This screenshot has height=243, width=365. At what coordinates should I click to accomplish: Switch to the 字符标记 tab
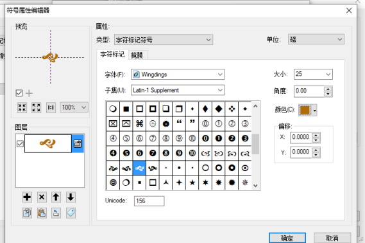click(x=112, y=55)
